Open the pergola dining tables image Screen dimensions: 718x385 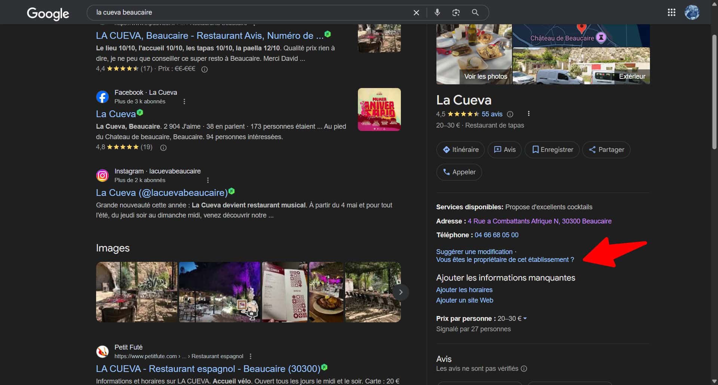[373, 292]
